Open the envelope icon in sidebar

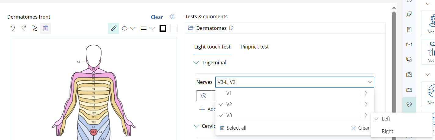(x=409, y=45)
